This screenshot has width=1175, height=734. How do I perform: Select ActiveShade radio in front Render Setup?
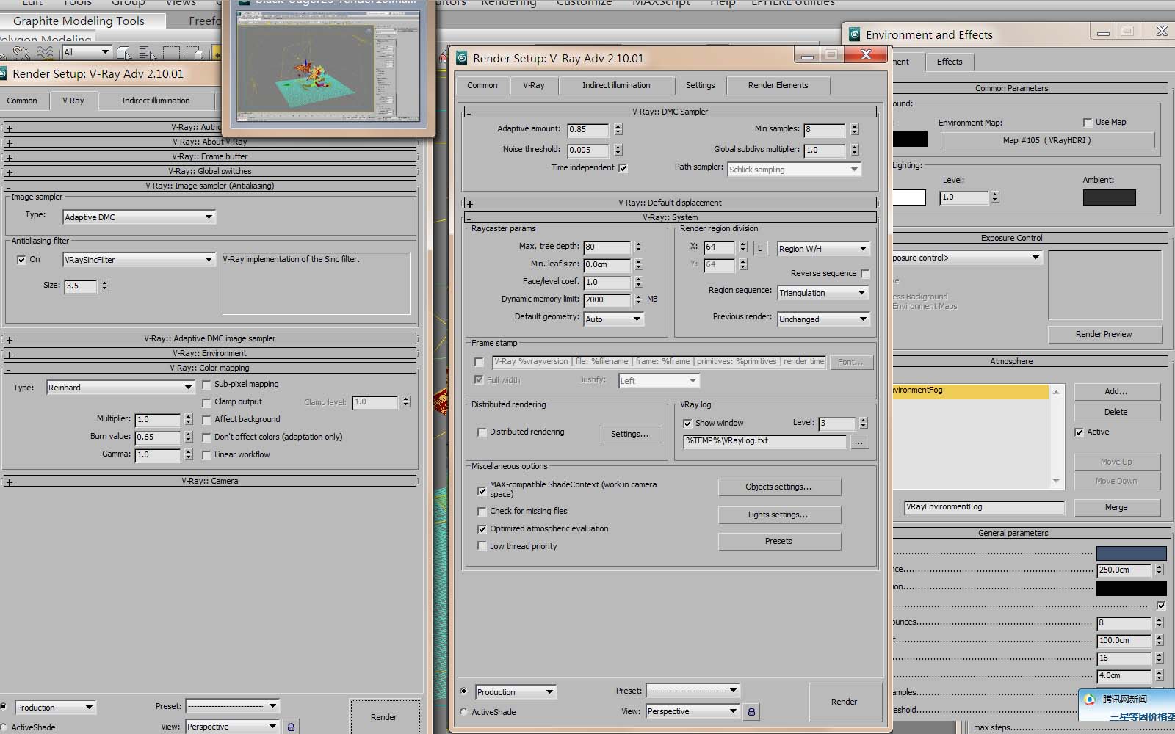click(x=463, y=712)
